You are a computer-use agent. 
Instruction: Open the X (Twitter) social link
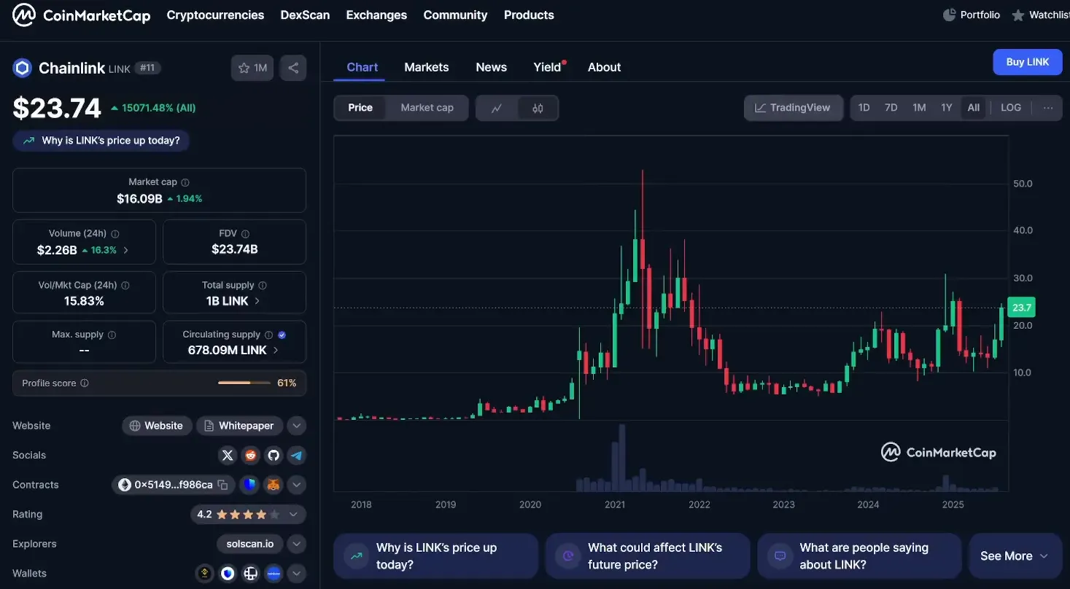[228, 456]
